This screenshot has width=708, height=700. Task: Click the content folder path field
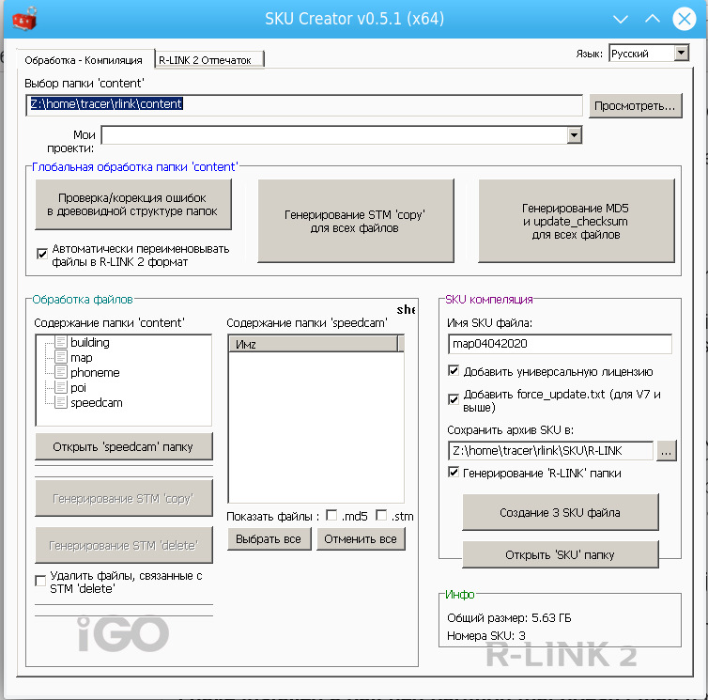[x=304, y=105]
